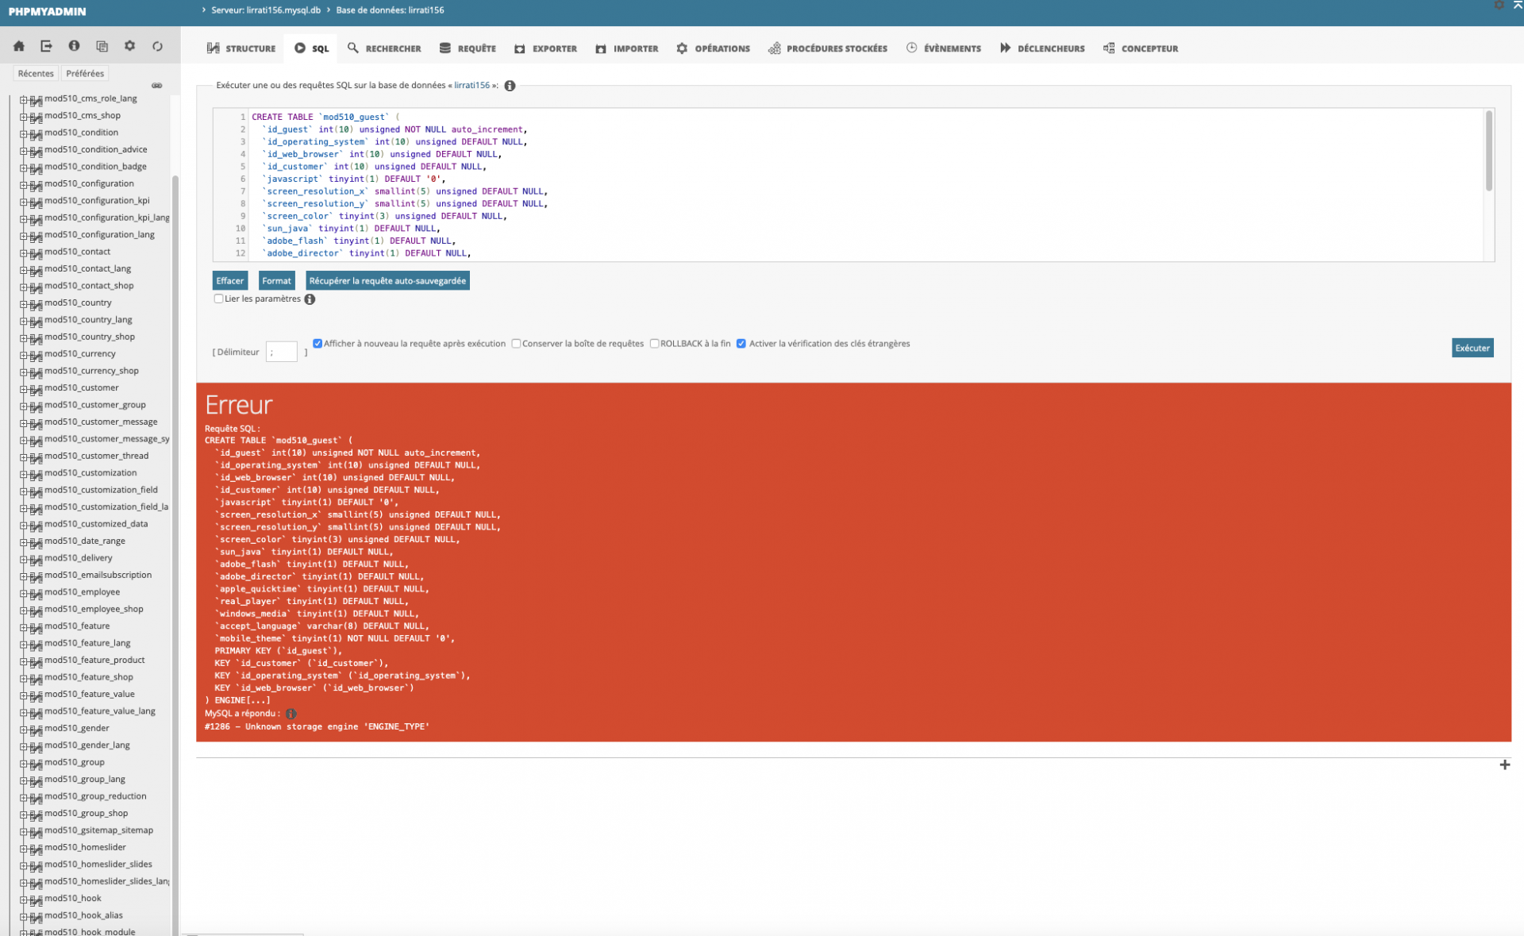Click info icon next to MySQL a répondu
Screen dimensions: 1524x936
click(x=291, y=714)
